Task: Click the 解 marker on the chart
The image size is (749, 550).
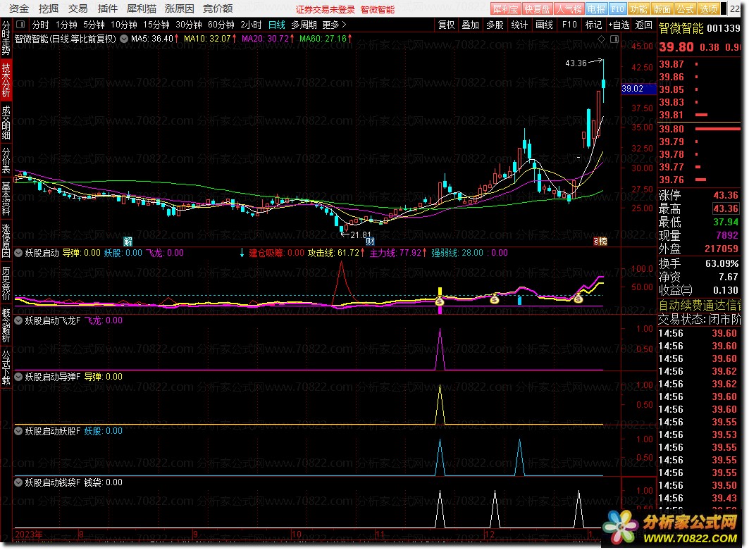Action: click(128, 241)
